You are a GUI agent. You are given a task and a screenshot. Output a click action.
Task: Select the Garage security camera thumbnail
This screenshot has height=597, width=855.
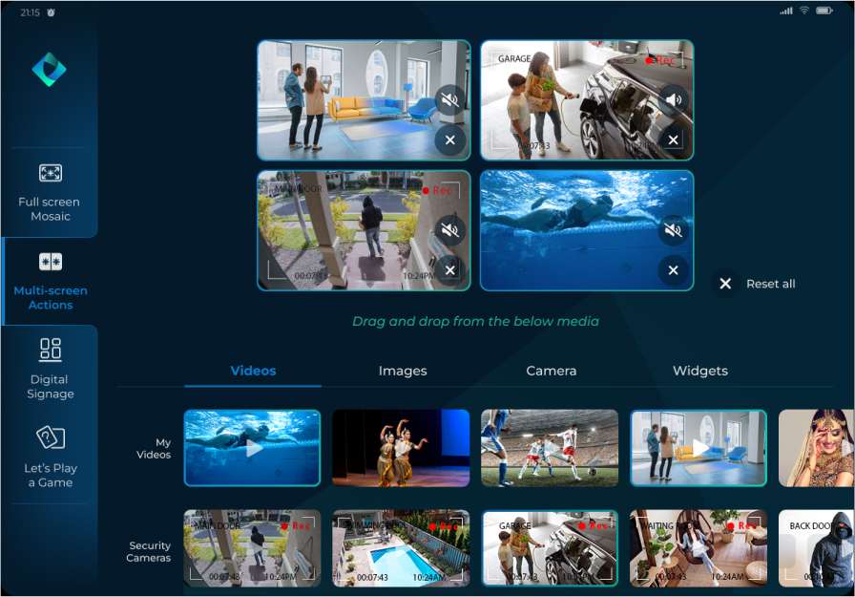[x=550, y=548]
